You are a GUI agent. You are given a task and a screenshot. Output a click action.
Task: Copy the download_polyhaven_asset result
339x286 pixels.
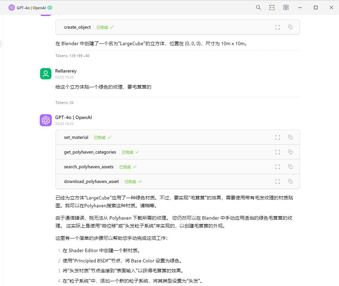click(x=290, y=181)
